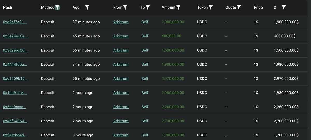Open transaction hash 0x5e24ec6e

(x=15, y=36)
